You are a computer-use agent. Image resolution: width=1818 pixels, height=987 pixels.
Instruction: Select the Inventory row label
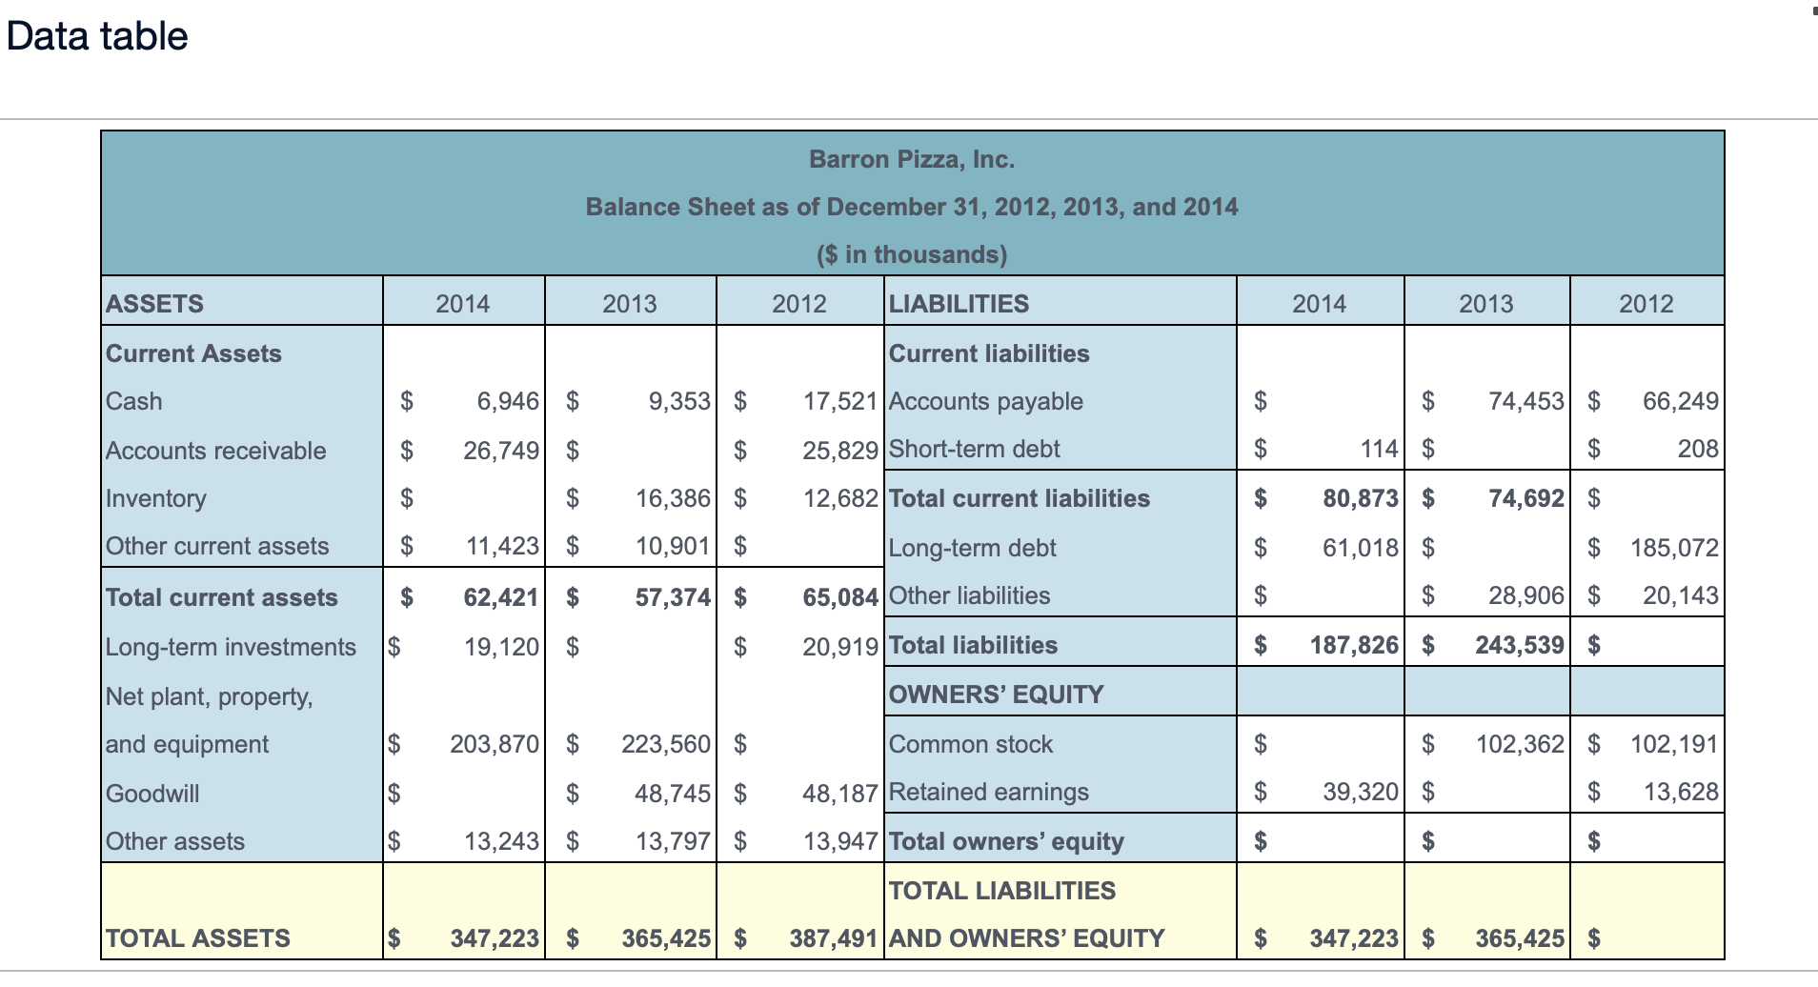pyautogui.click(x=156, y=498)
